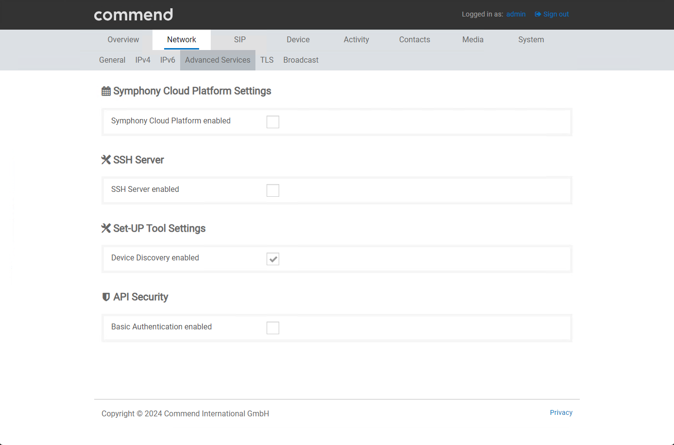Enable Symphony Cloud Platform checkbox
This screenshot has width=674, height=445.
point(273,122)
